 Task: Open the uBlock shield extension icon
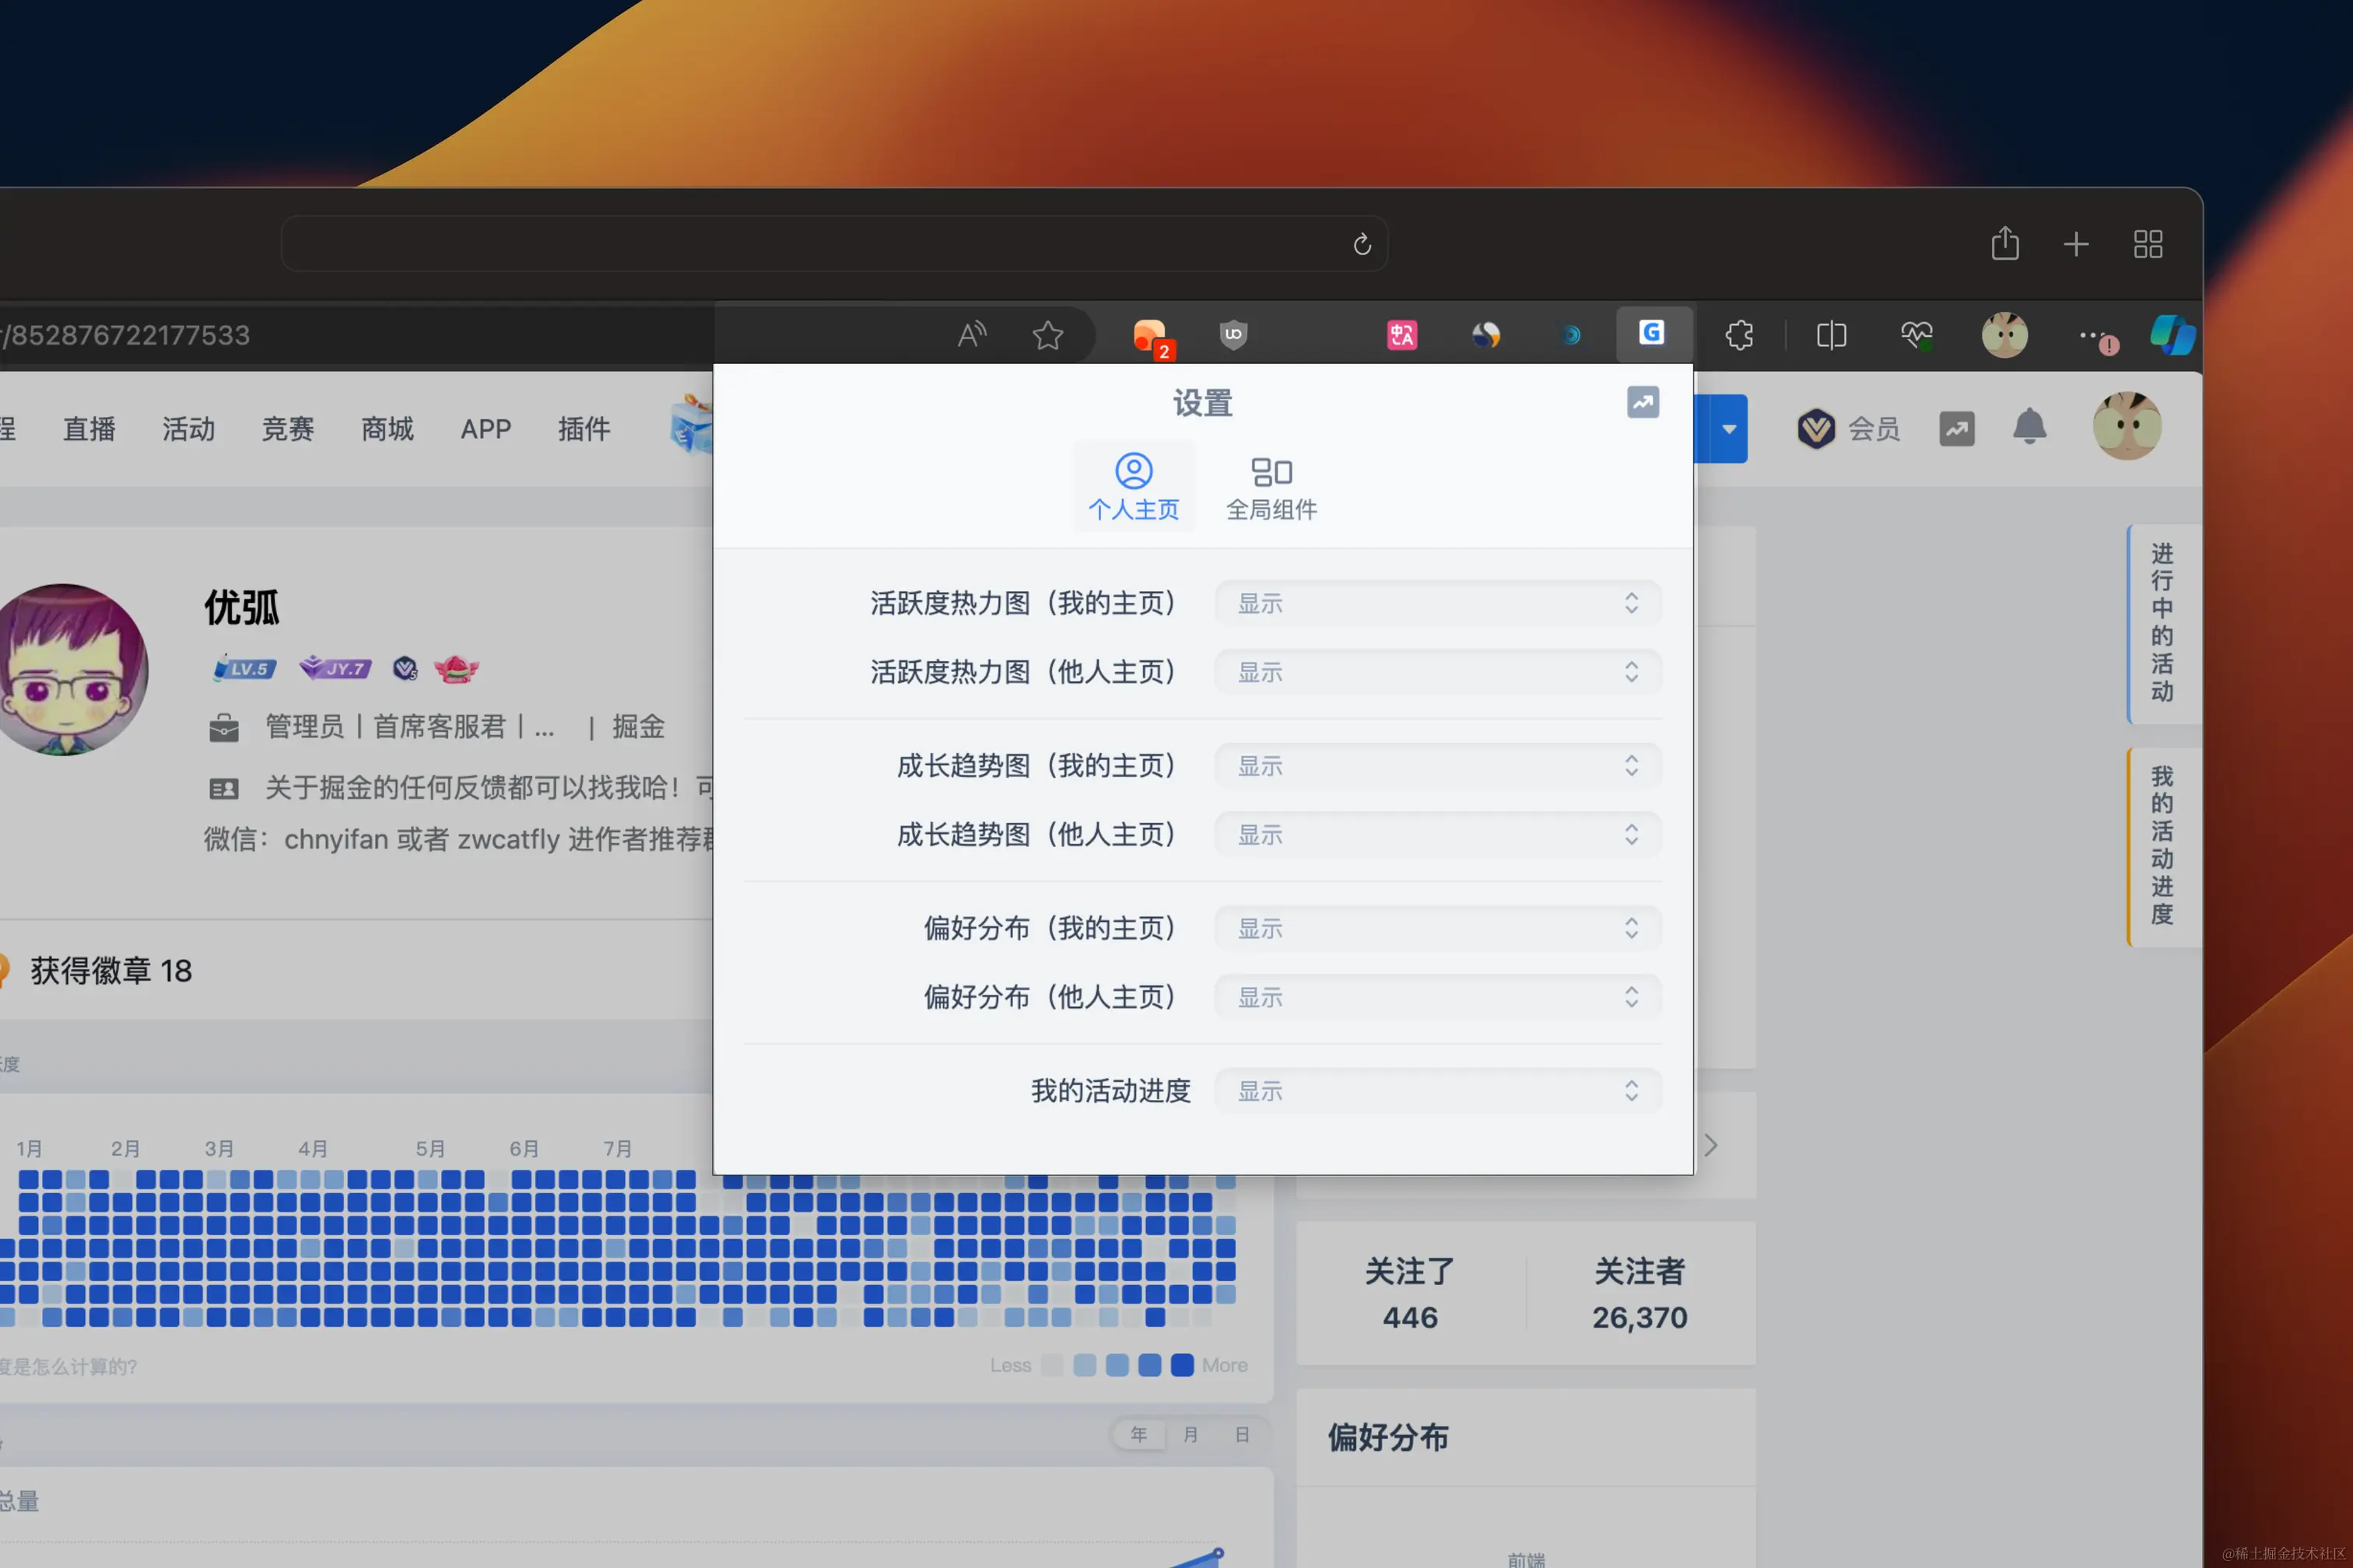click(1233, 335)
